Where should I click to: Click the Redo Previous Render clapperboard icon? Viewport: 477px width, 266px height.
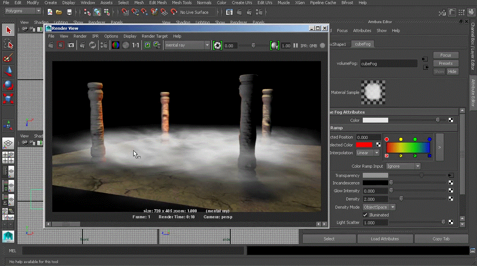tap(51, 45)
